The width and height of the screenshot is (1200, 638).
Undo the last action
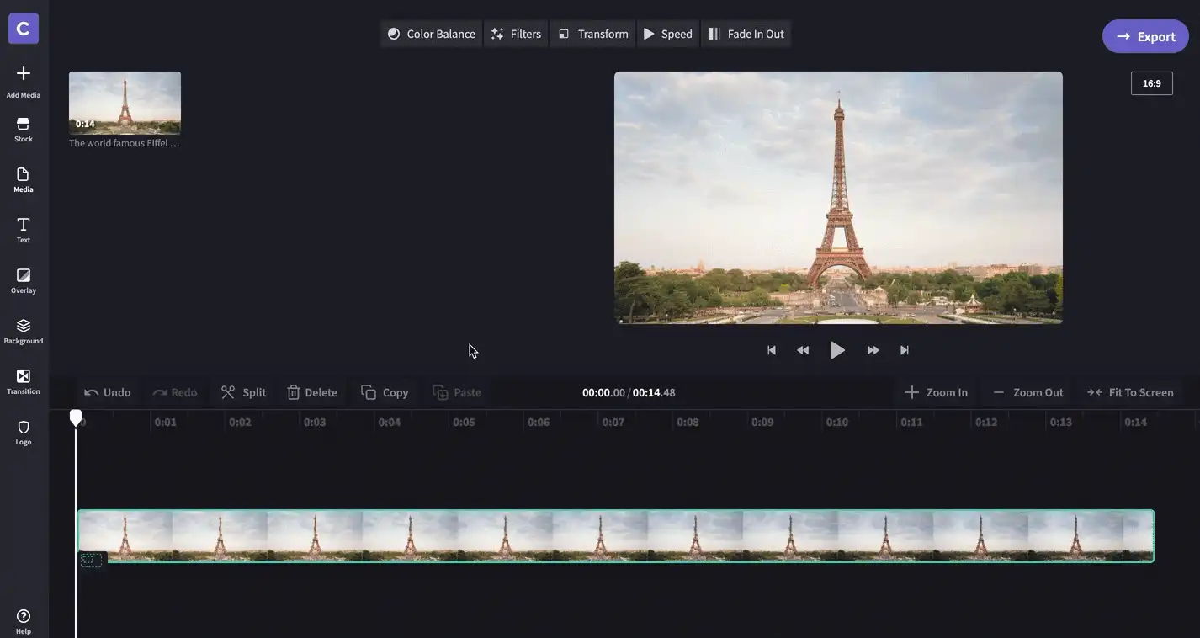coord(108,392)
